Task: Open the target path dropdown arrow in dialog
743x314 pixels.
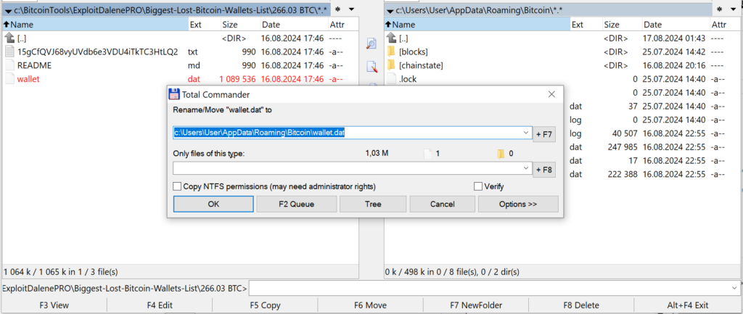Action: 526,133
